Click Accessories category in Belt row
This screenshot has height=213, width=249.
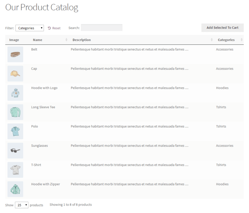(224, 49)
